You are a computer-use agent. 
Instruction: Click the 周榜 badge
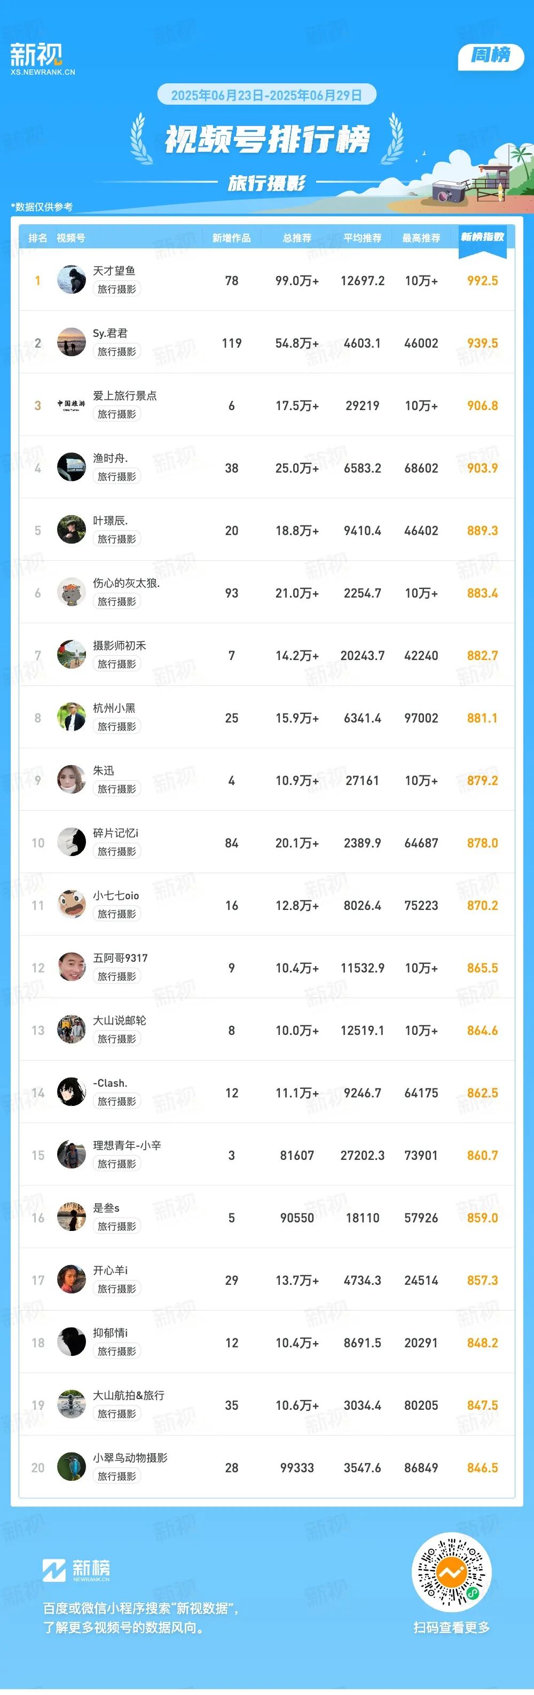point(491,56)
